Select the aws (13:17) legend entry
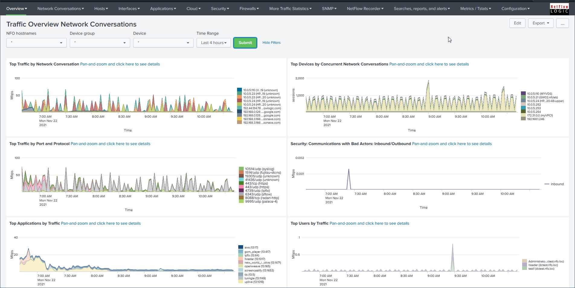Screen dimensions: 575x288 click(x=251, y=248)
